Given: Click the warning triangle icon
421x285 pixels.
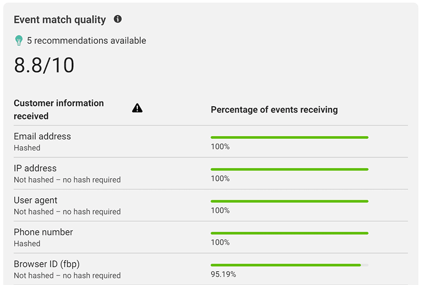Looking at the screenshot, I should [137, 108].
